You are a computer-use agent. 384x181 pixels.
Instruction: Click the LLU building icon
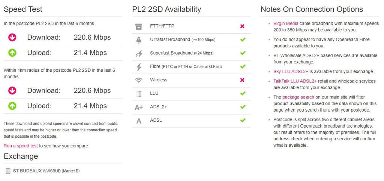[139, 94]
